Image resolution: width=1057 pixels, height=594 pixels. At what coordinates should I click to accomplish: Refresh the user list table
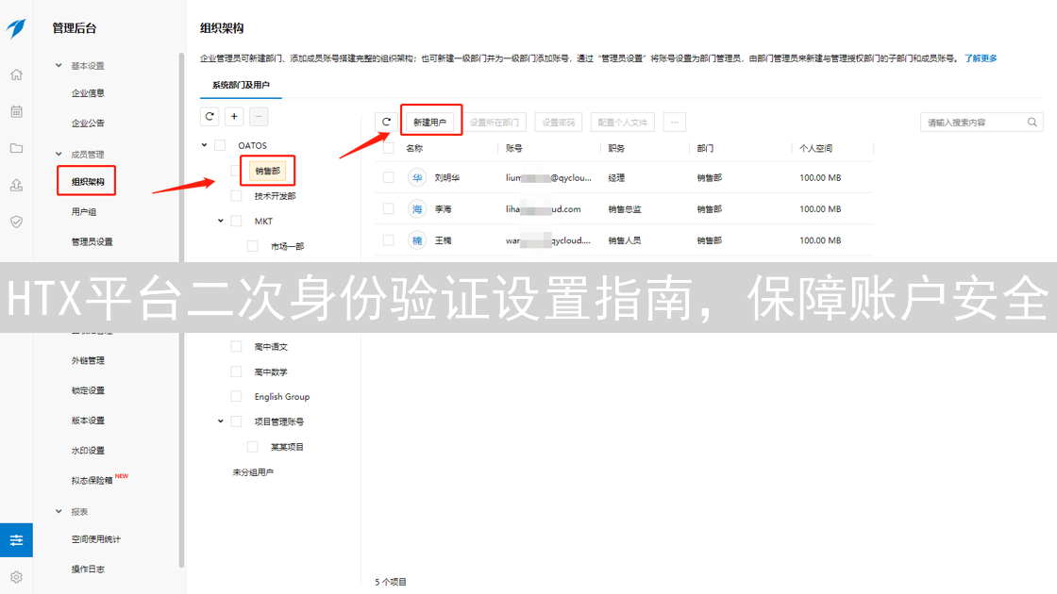point(386,122)
